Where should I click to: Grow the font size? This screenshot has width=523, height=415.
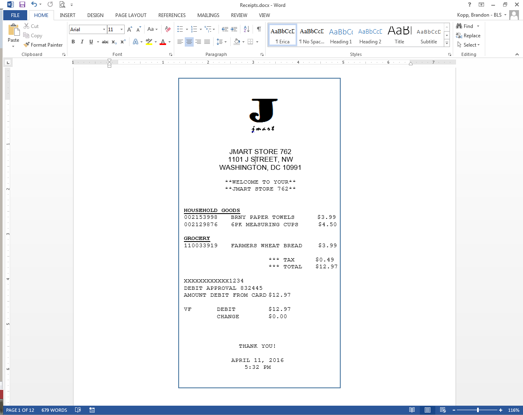pos(130,30)
